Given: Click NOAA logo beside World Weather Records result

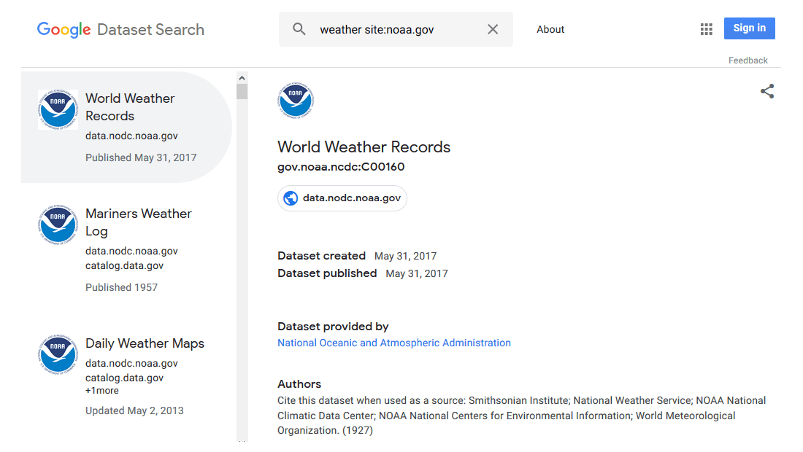Looking at the screenshot, I should coord(58,109).
